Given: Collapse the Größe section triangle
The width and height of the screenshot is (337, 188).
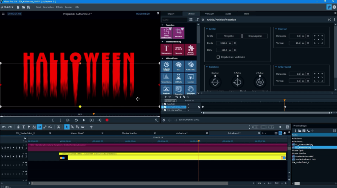Looking at the screenshot, I should click(207, 29).
